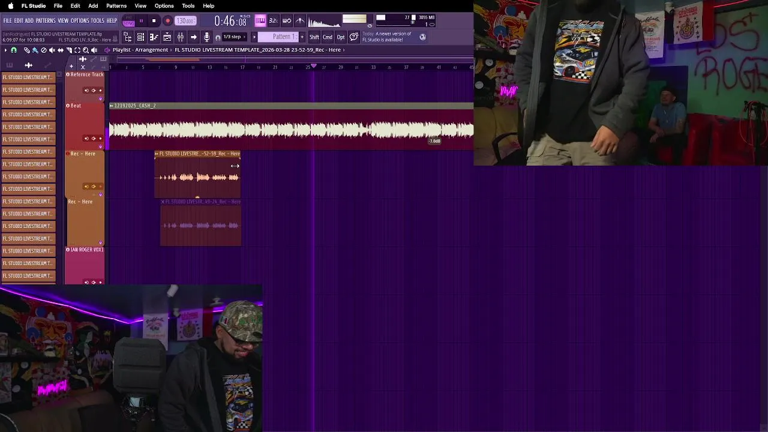Click the X icon above track headers
The height and width of the screenshot is (432, 768).
tap(83, 66)
